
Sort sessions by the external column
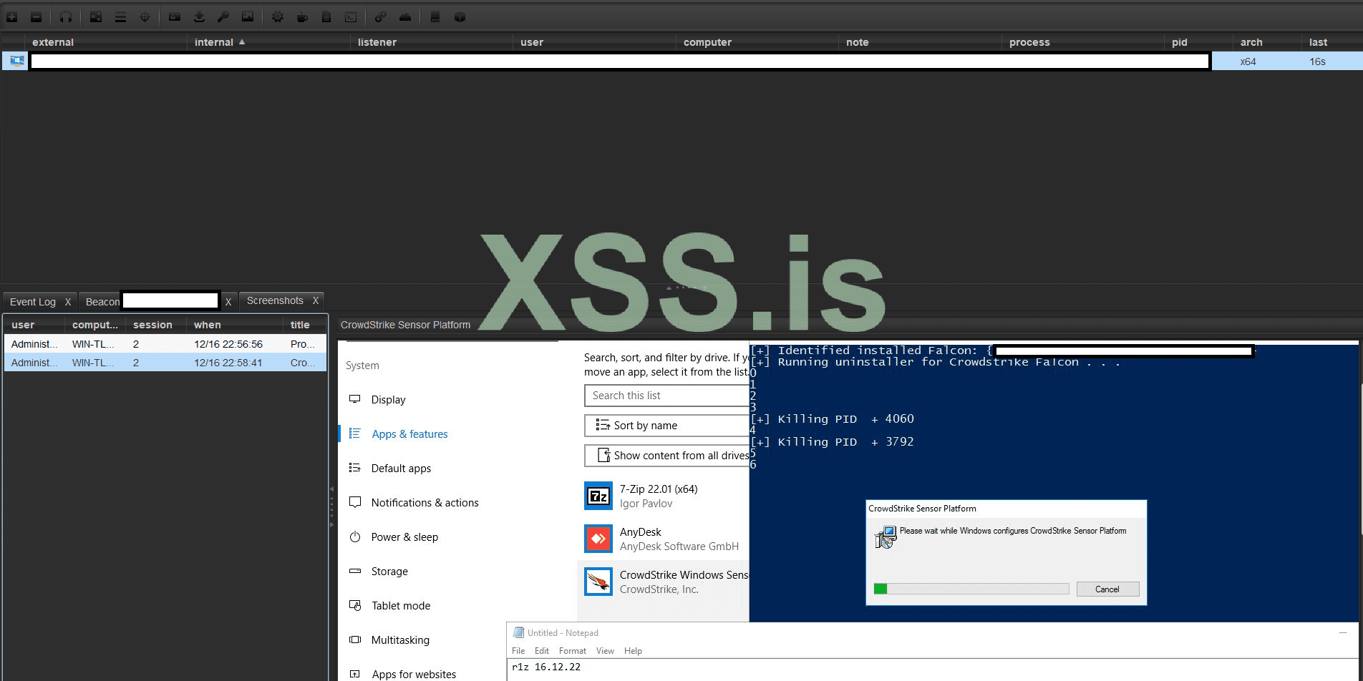[x=106, y=42]
